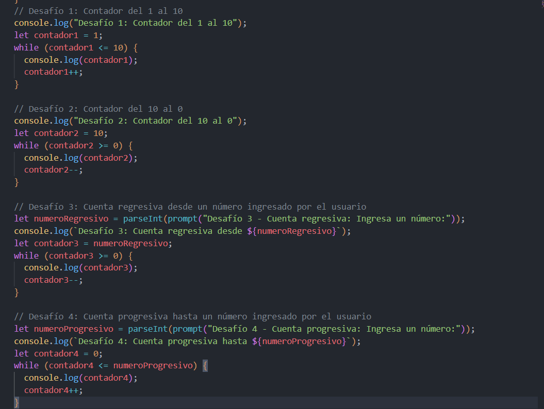Image resolution: width=544 pixels, height=409 pixels.
Task: Click the increment statement 'contador4++;'
Action: click(x=54, y=390)
